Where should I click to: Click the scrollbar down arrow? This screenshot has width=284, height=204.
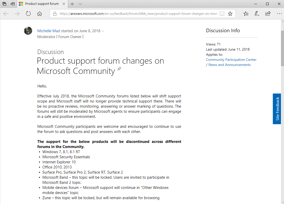(x=282, y=202)
